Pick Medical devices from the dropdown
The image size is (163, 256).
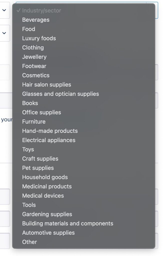pos(43,195)
